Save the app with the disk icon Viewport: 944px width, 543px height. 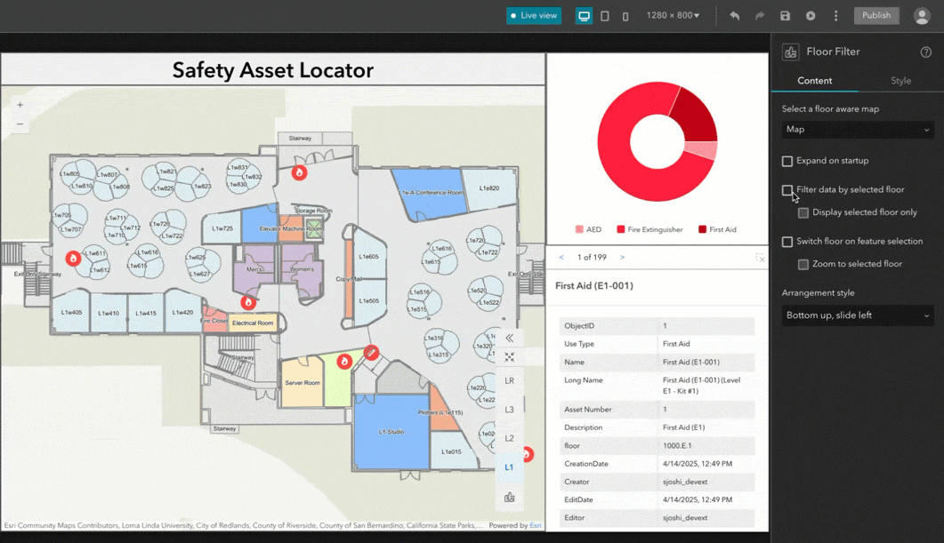coord(785,16)
